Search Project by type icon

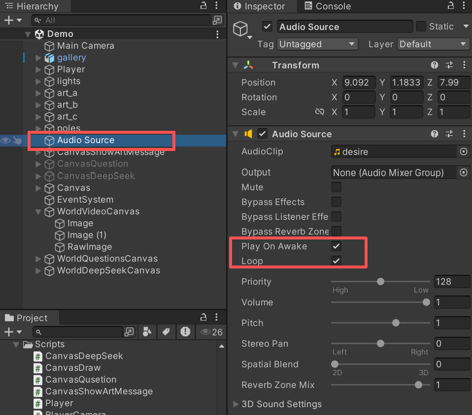tap(147, 332)
